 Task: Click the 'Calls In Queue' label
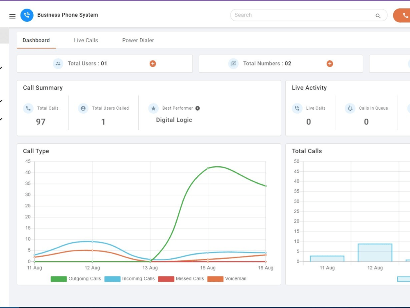coord(374,108)
